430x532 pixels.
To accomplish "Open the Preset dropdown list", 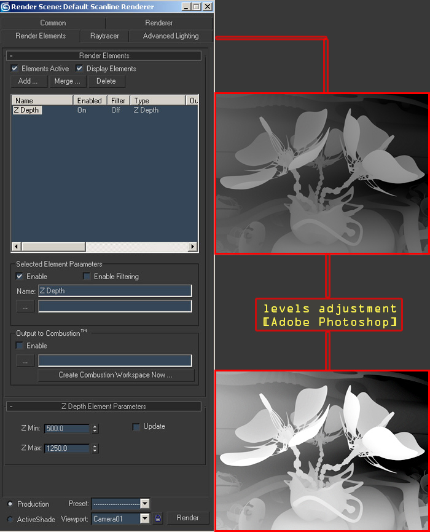I will tap(145, 504).
